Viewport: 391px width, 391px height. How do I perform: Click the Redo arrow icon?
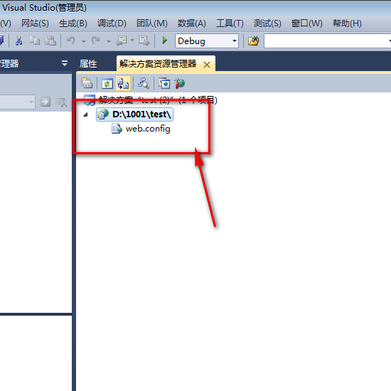[96, 41]
